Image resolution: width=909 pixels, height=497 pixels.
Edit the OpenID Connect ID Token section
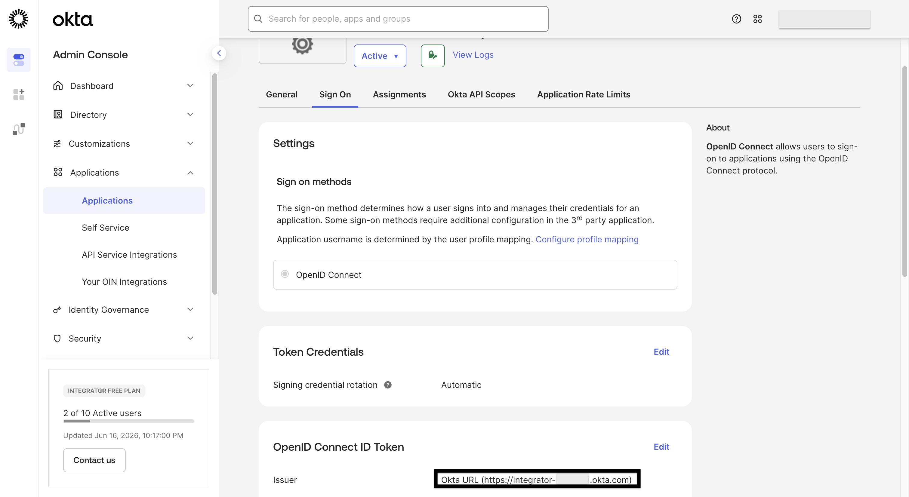[x=661, y=447]
